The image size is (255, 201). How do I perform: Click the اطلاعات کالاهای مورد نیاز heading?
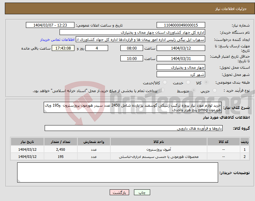(x=226, y=117)
